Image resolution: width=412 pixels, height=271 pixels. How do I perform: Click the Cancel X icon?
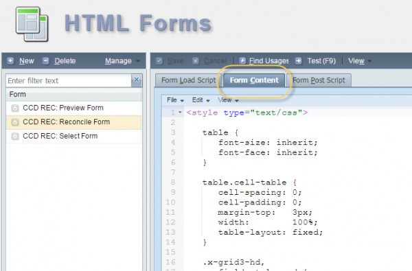point(195,60)
